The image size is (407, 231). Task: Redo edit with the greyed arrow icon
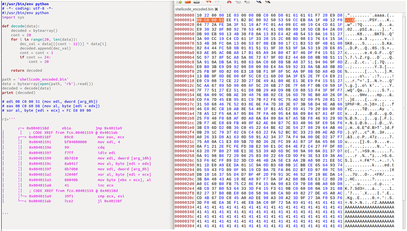(x=217, y=2)
